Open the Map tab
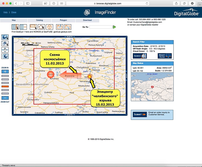Screen dimensions: 202x167 tap(14, 20)
